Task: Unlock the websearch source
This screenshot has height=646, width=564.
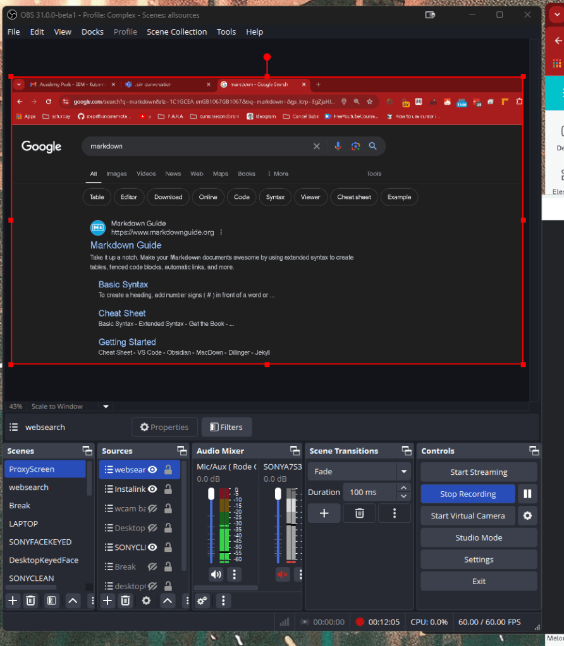Action: click(x=168, y=470)
